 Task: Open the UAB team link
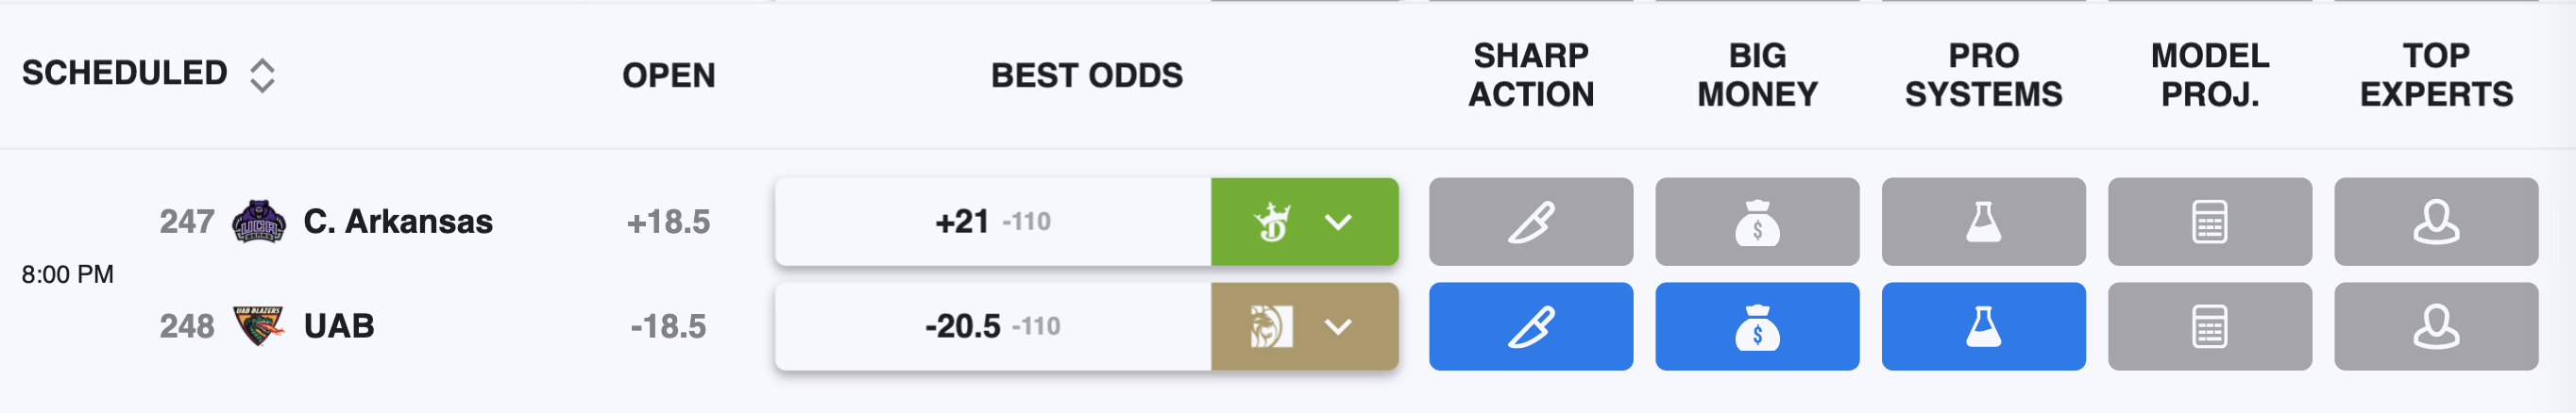[339, 326]
